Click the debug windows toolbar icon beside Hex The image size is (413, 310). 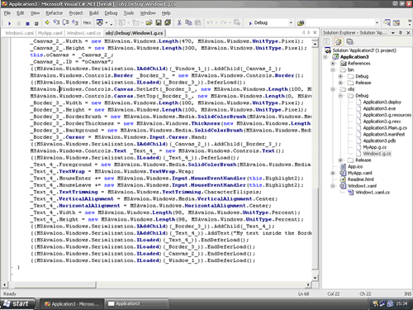click(x=100, y=22)
